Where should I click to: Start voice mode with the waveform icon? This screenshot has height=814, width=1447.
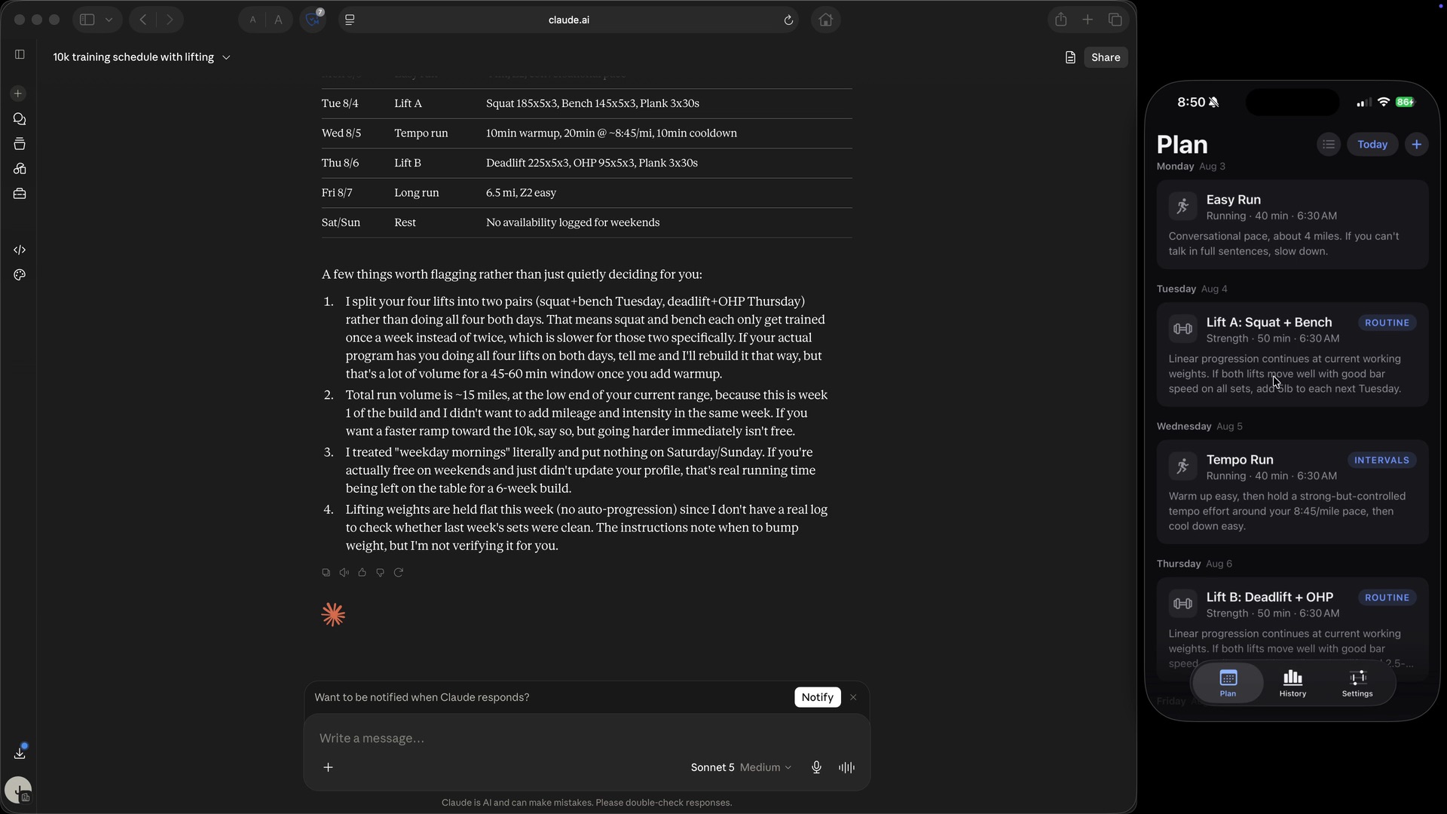846,767
